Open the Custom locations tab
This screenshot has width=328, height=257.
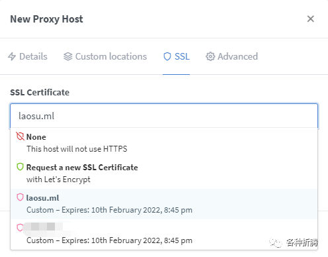(105, 56)
